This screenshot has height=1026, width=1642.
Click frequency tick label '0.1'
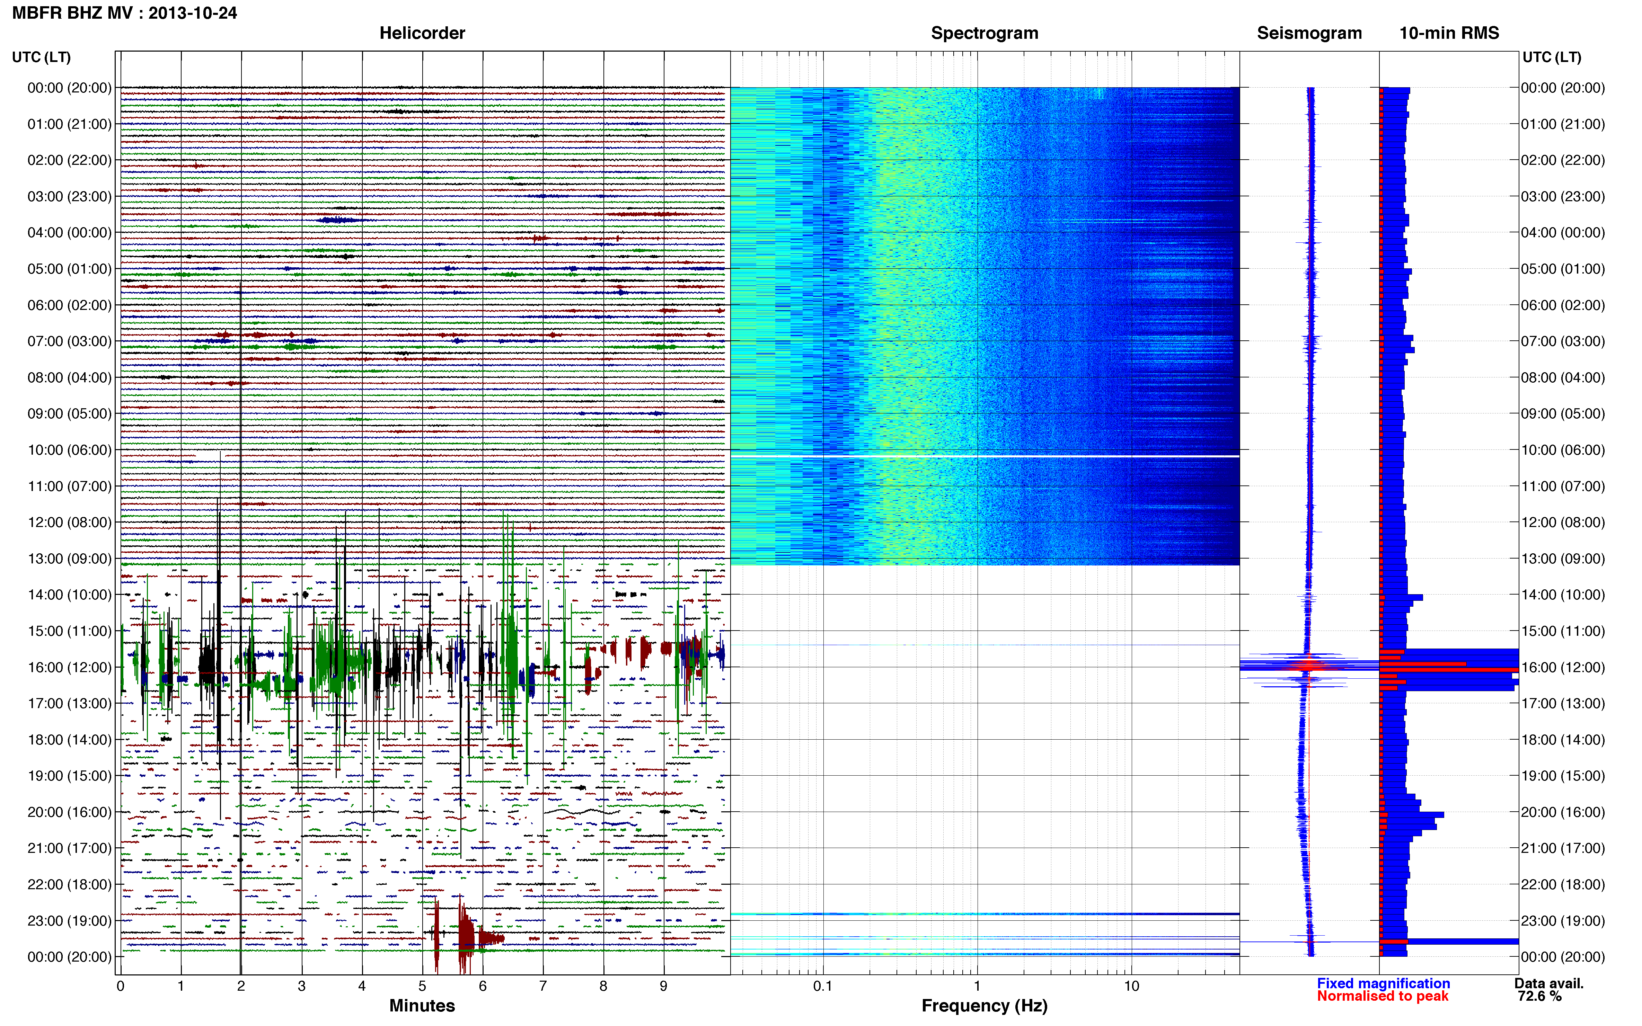[823, 986]
